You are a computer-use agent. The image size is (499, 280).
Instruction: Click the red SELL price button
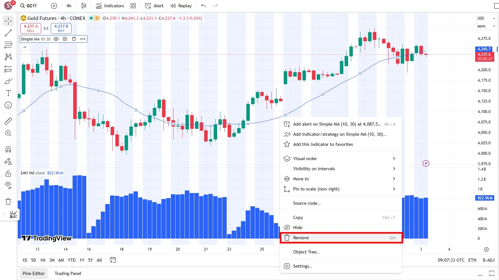click(x=31, y=28)
